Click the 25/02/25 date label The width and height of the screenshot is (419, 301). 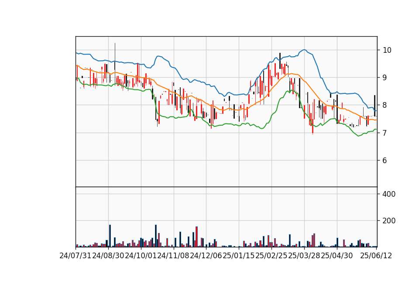271,256
